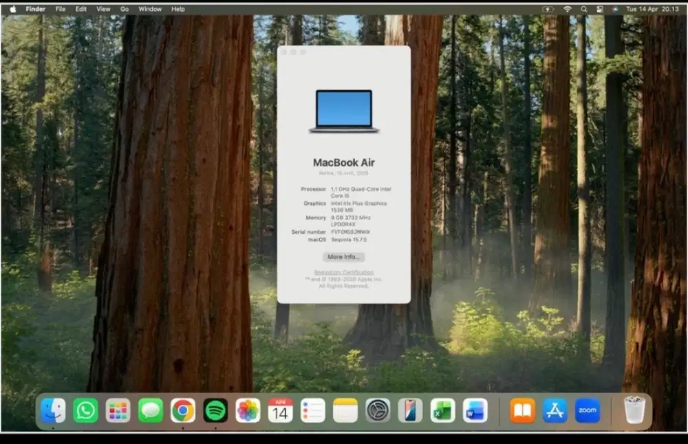Open the Help menu
The image size is (688, 444).
pyautogui.click(x=178, y=9)
